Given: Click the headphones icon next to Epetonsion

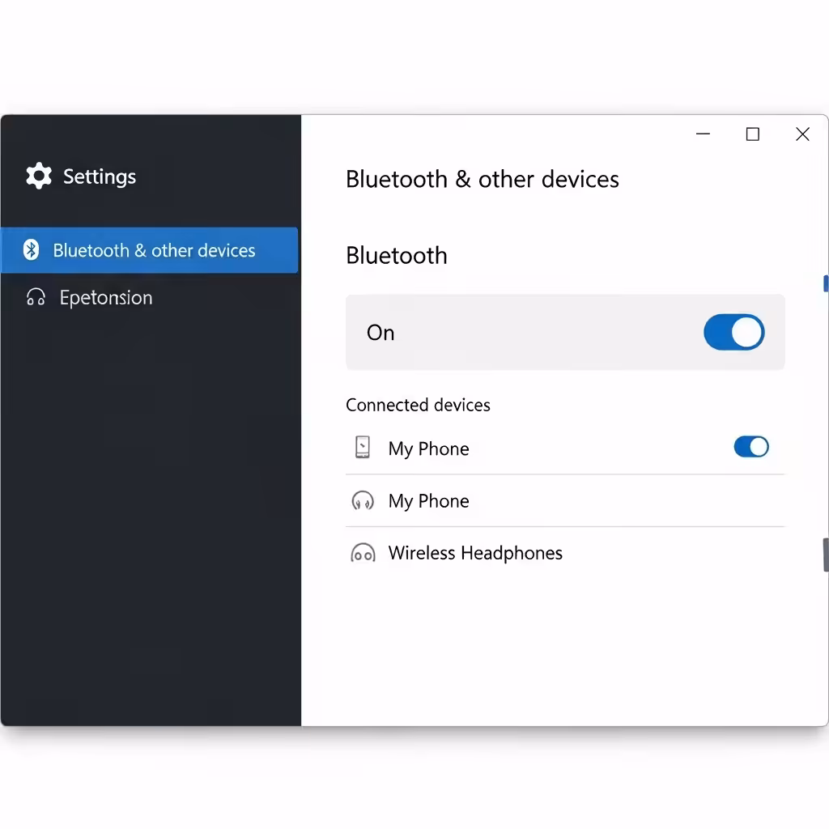Looking at the screenshot, I should [36, 297].
